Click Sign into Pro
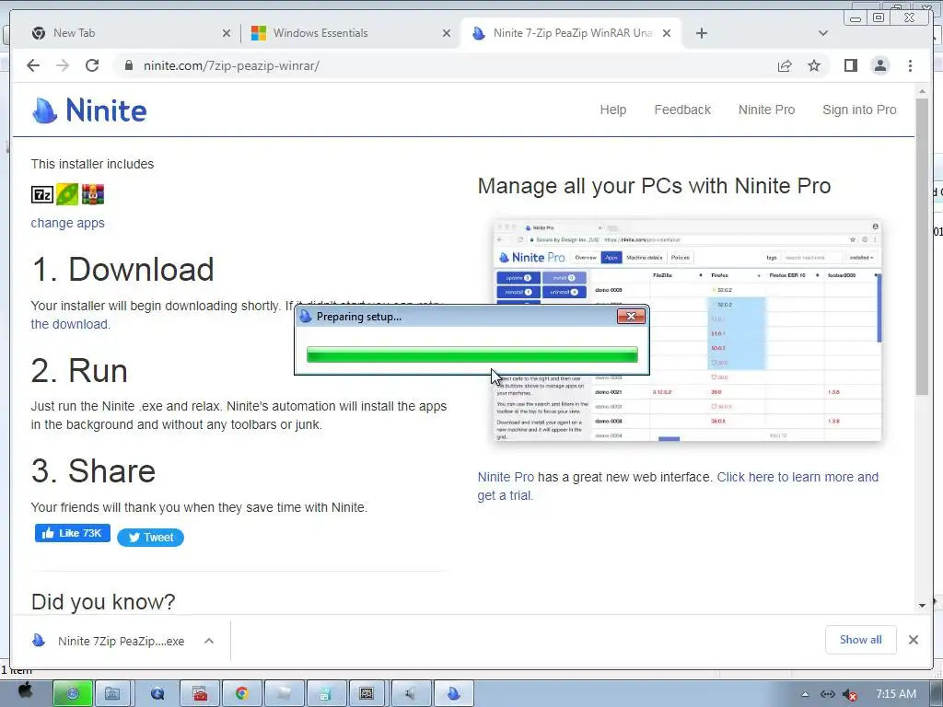The height and width of the screenshot is (707, 943). pos(859,110)
